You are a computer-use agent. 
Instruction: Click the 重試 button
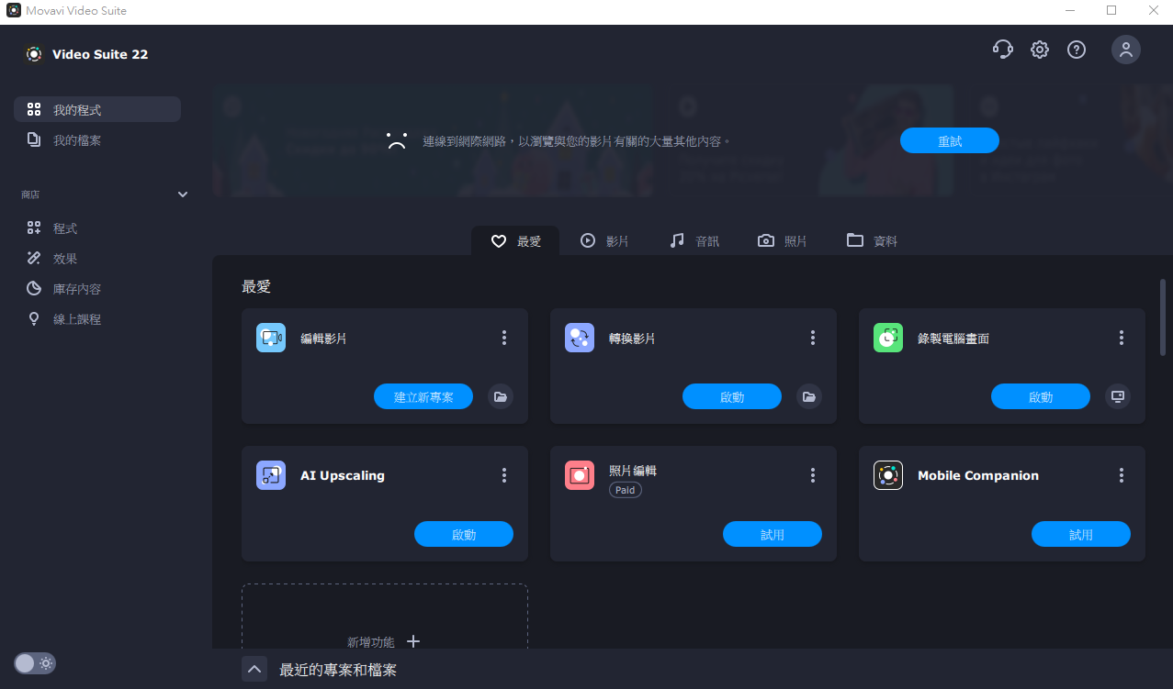(950, 141)
